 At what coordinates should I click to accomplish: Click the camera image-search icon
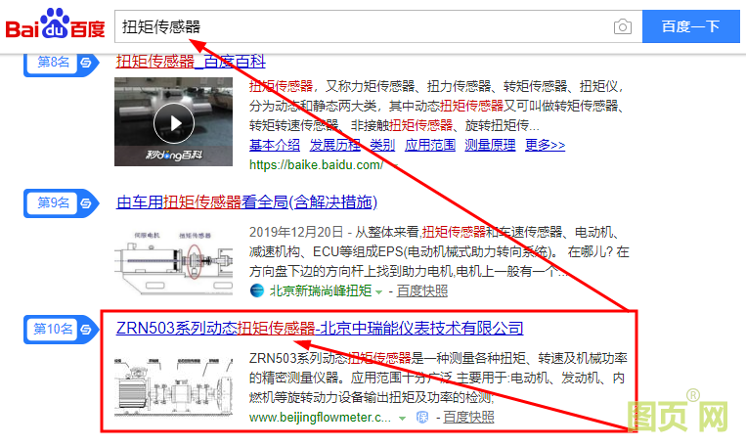[x=622, y=26]
